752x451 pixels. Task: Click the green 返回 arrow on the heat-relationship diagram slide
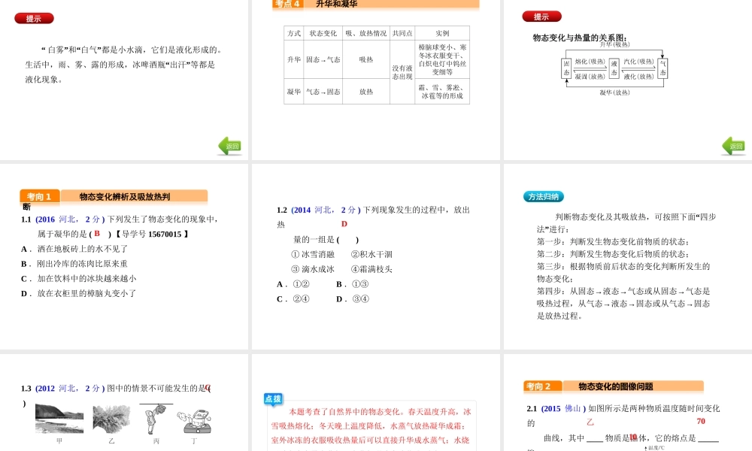(733, 146)
